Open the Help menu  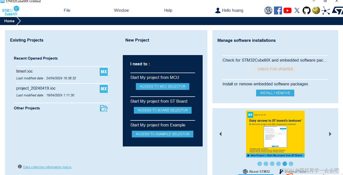168,11
